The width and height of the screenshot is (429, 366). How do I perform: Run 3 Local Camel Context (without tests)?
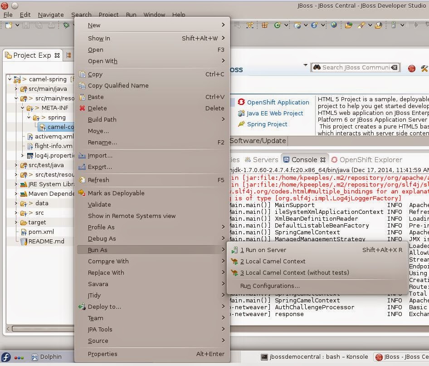point(317,272)
